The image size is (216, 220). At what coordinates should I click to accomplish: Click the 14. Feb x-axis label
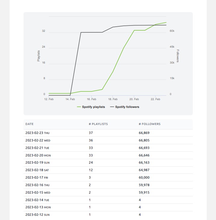70,99
